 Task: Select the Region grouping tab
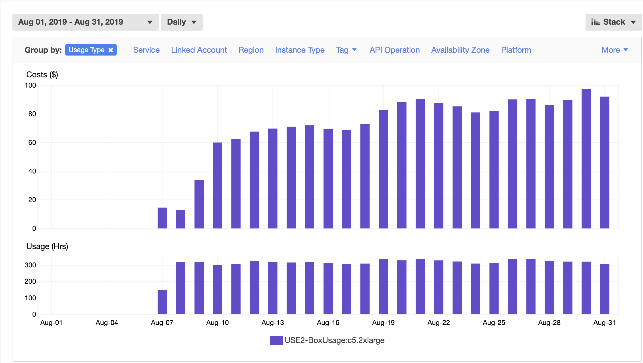[x=251, y=50]
